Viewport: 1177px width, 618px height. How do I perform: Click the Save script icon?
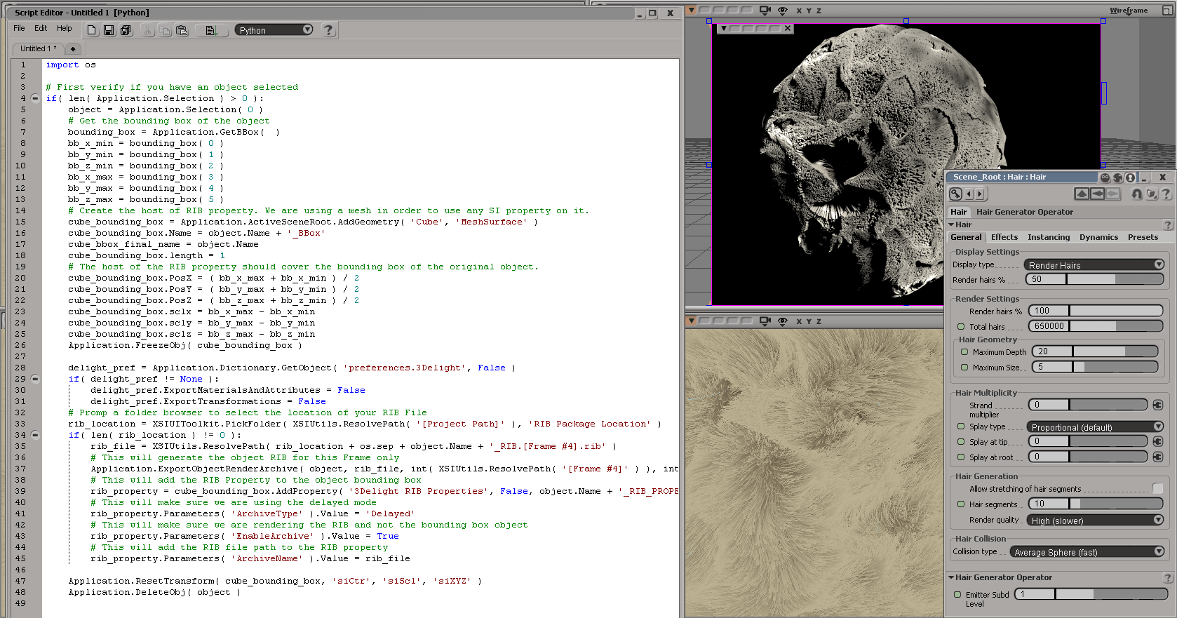pyautogui.click(x=109, y=30)
